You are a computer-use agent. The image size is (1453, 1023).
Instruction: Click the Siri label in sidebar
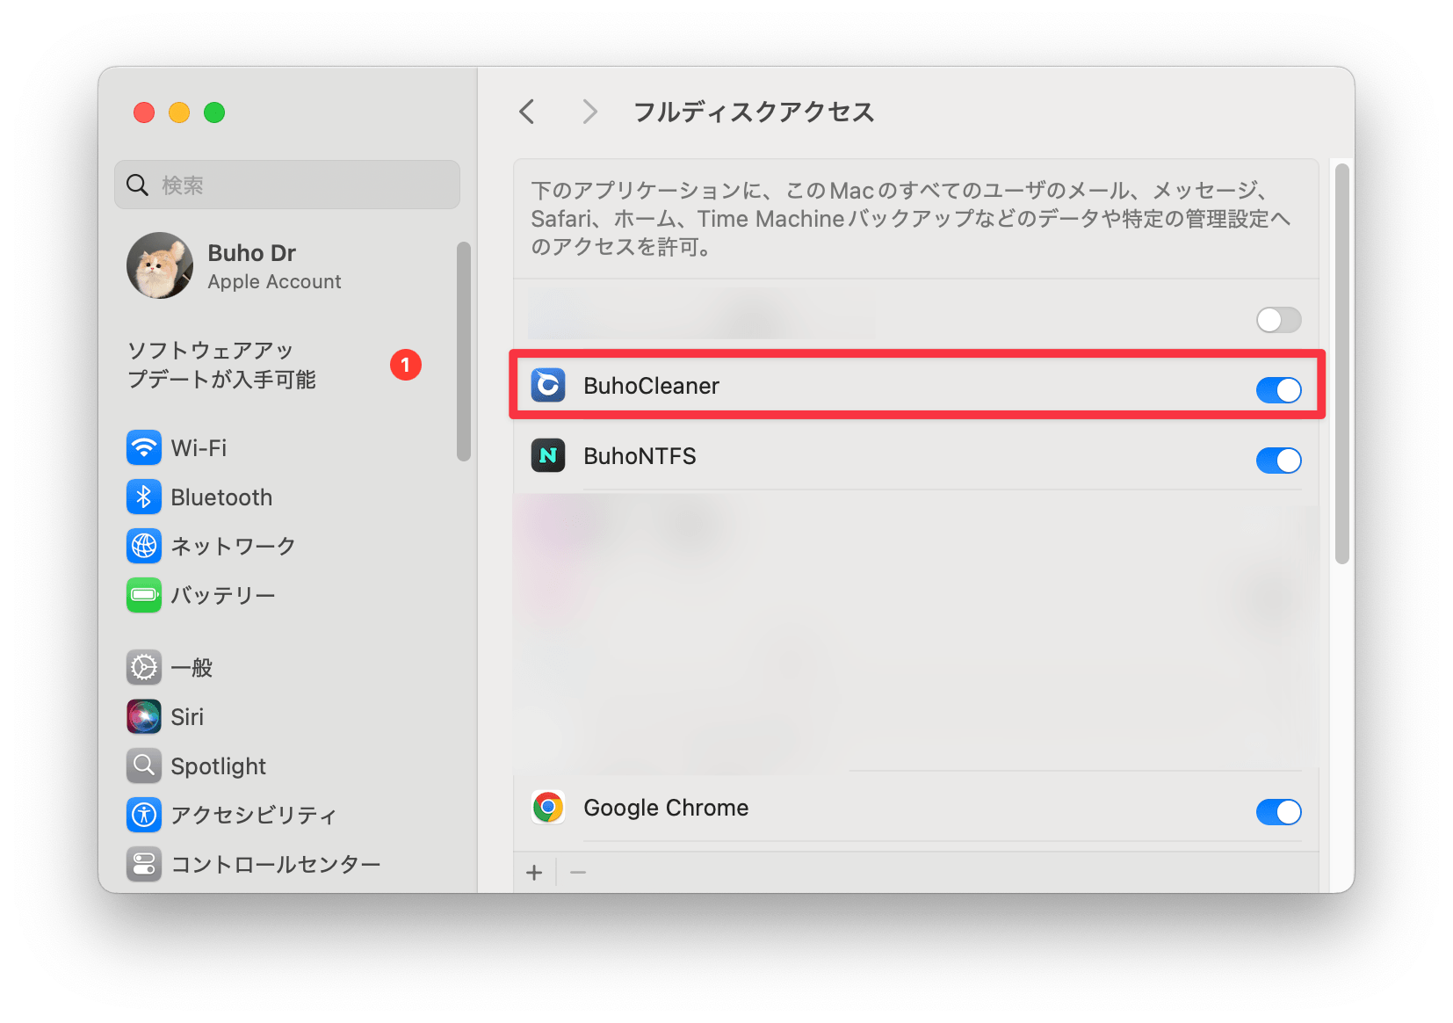187,717
